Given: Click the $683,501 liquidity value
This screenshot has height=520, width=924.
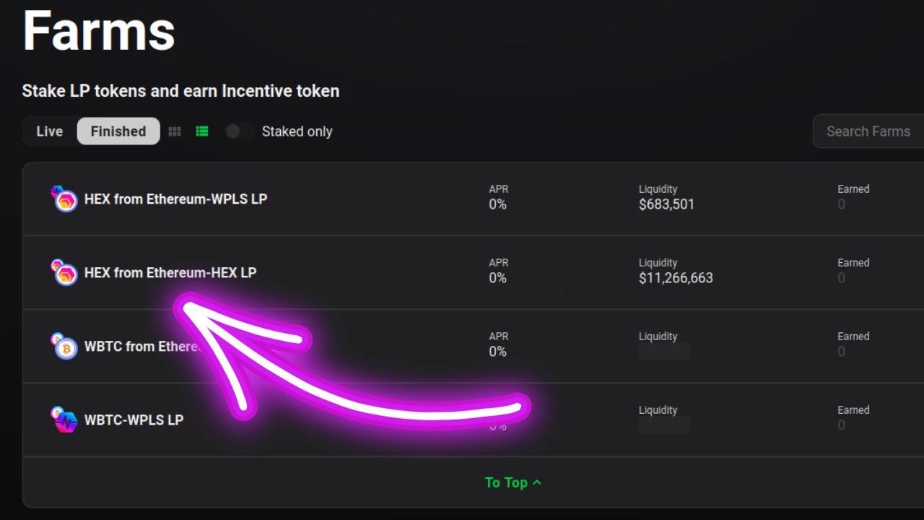Looking at the screenshot, I should click(666, 204).
